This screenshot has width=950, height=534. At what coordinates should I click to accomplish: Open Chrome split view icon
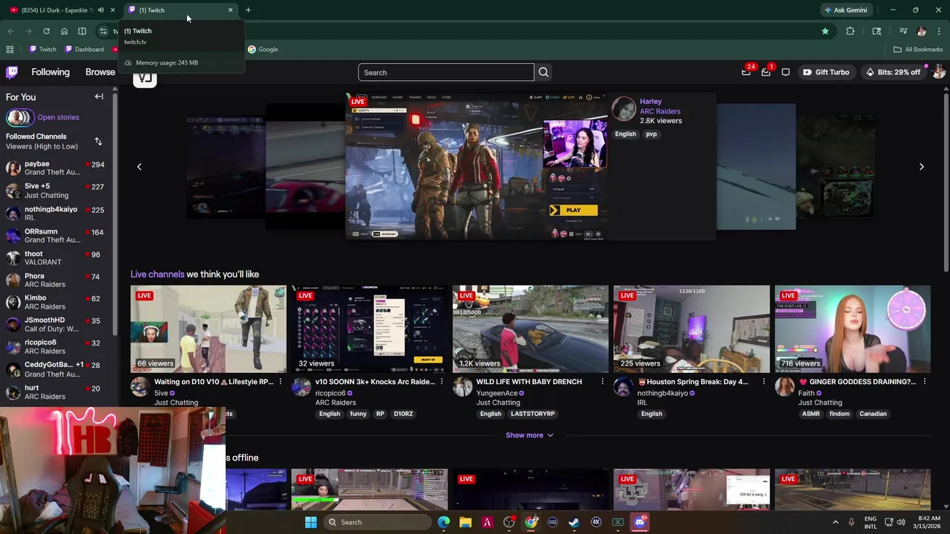point(82,31)
